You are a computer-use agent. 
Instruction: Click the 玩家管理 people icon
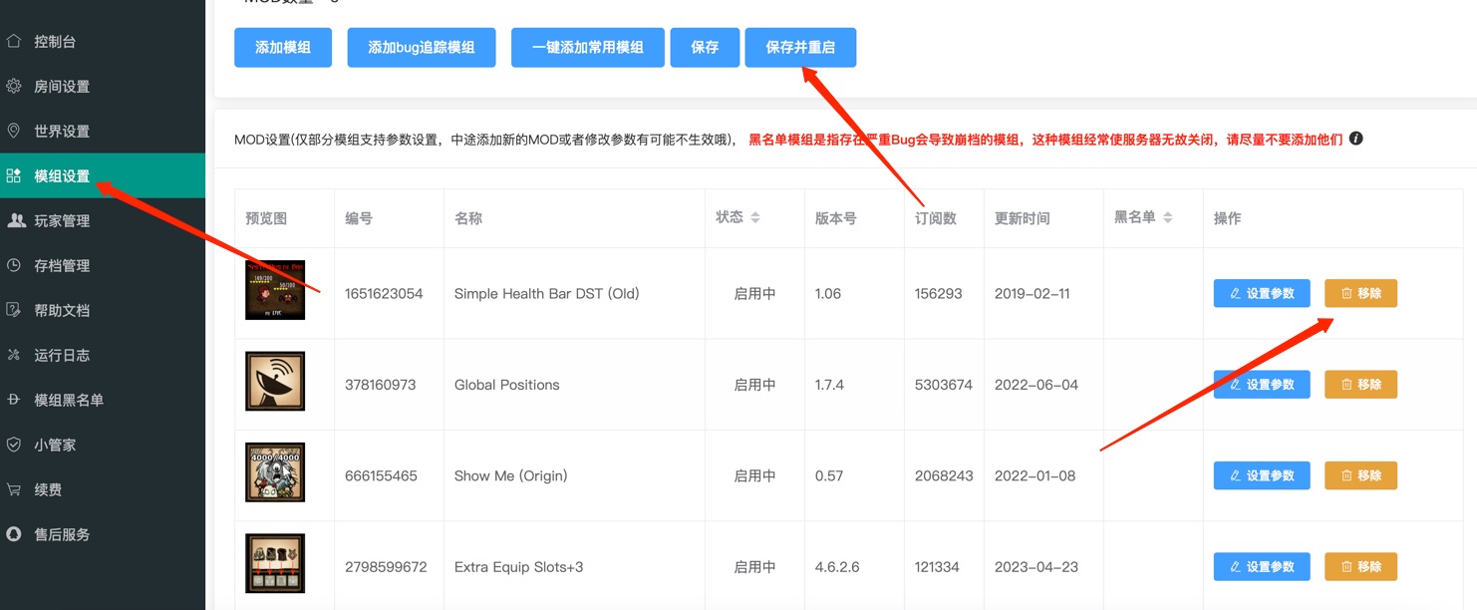[16, 221]
